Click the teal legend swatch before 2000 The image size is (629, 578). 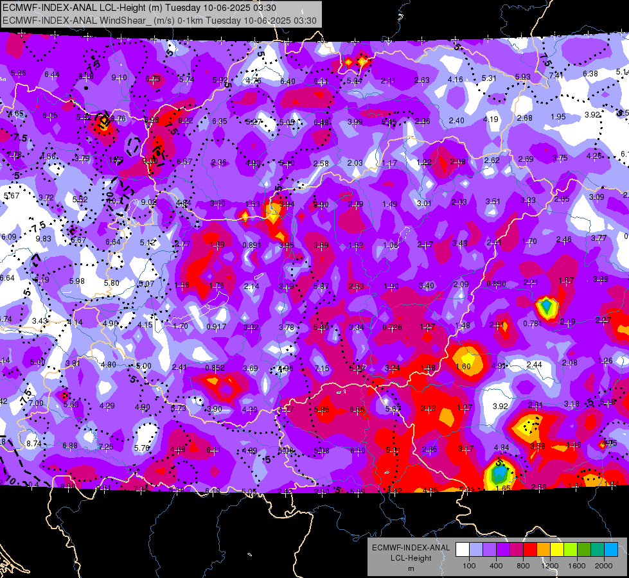(x=598, y=550)
